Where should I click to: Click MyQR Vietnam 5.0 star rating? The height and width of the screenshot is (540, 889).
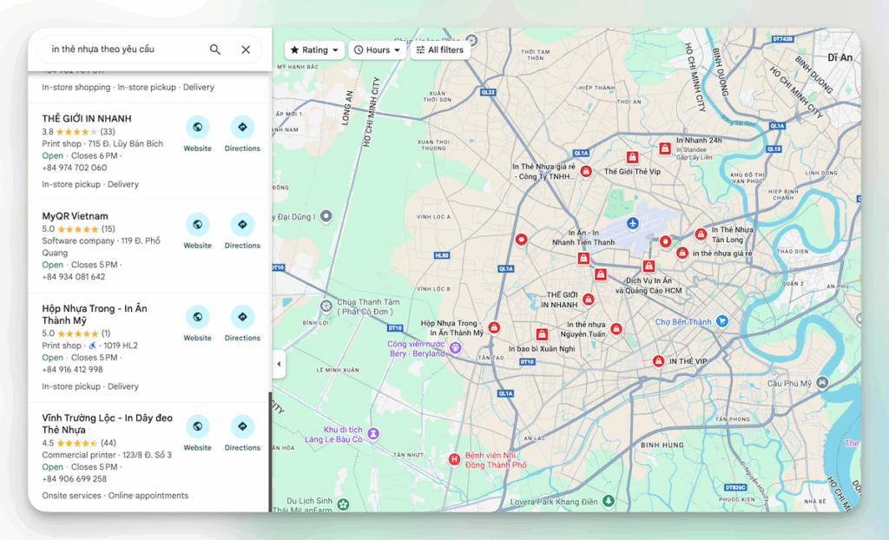click(x=78, y=229)
